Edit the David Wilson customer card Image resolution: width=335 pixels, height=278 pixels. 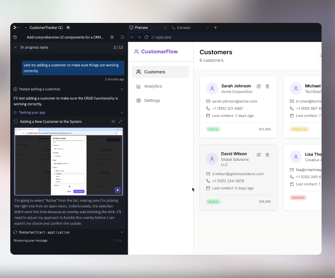tap(259, 155)
